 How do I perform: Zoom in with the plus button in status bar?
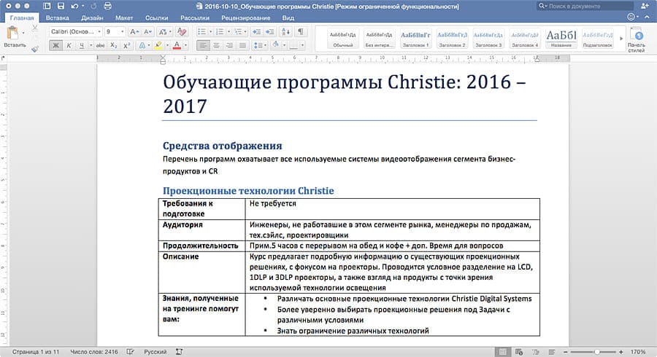[x=621, y=352]
